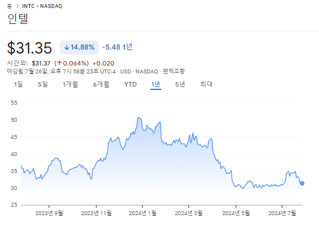The image size is (319, 226).
Task: Click the 55 y-axis value
Action: coord(14,103)
